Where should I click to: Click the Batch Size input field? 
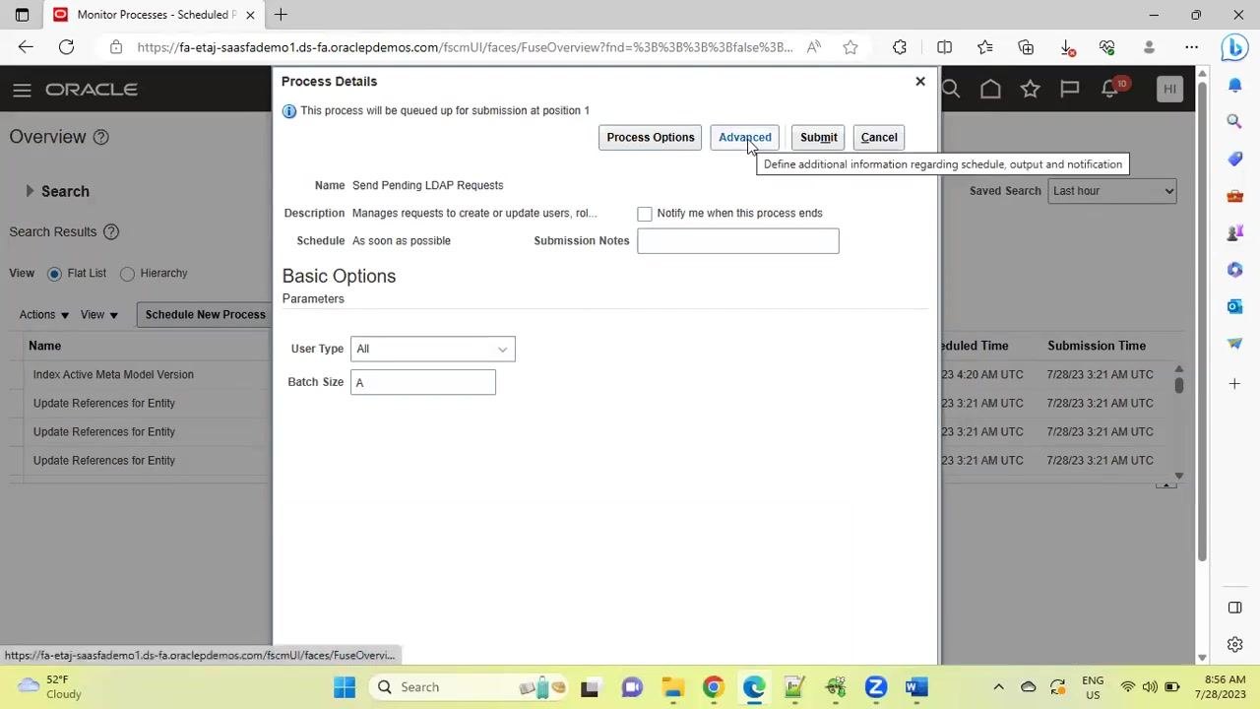pyautogui.click(x=423, y=382)
